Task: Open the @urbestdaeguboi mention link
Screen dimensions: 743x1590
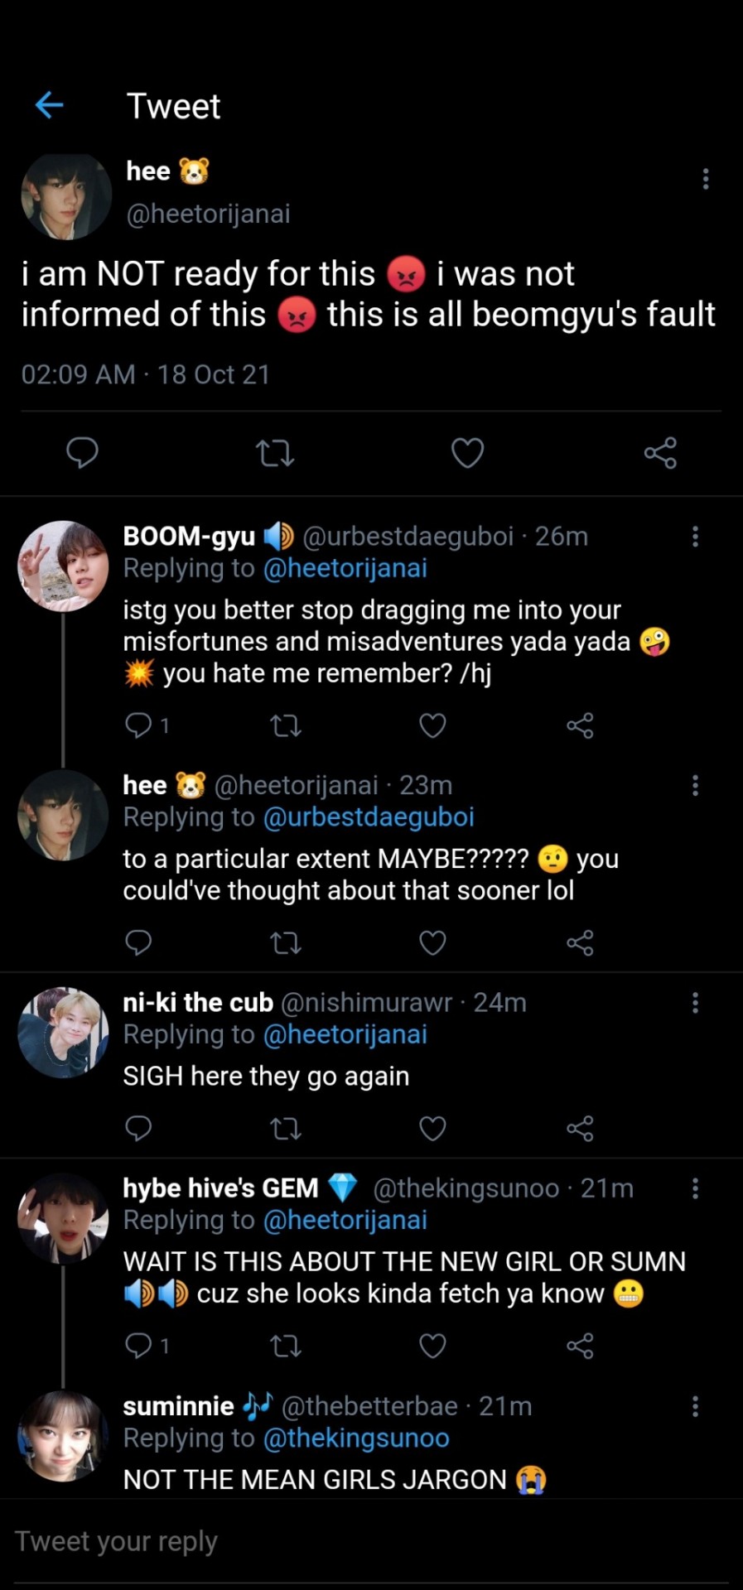Action: (x=369, y=817)
